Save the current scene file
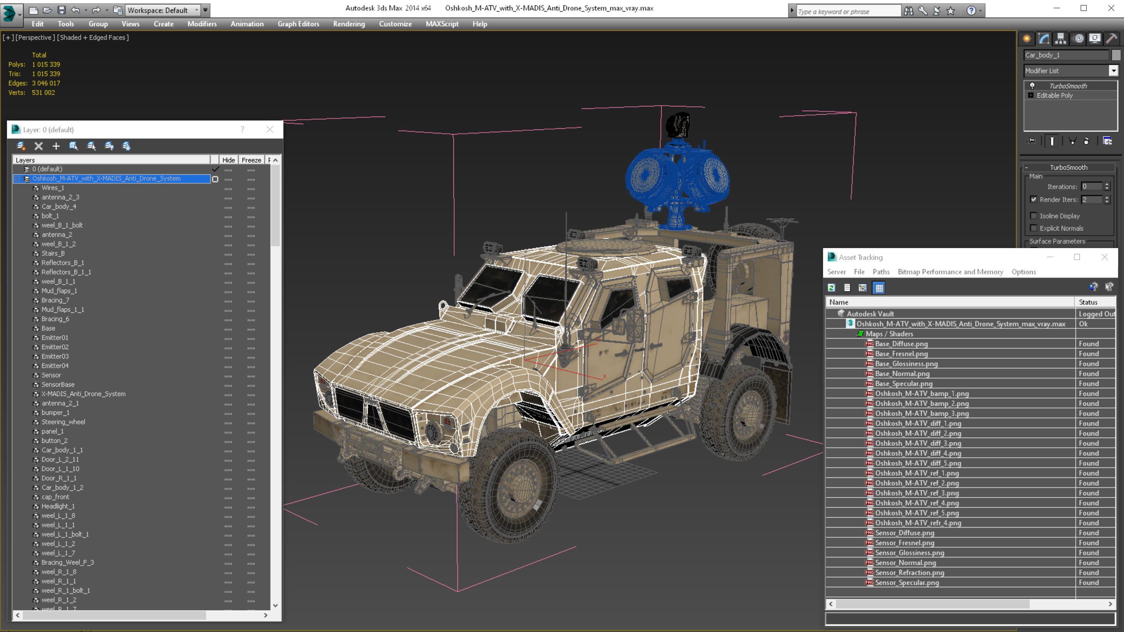This screenshot has width=1124, height=632. click(x=62, y=10)
